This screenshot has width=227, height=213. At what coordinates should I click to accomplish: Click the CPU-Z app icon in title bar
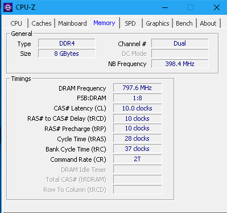click(8, 7)
